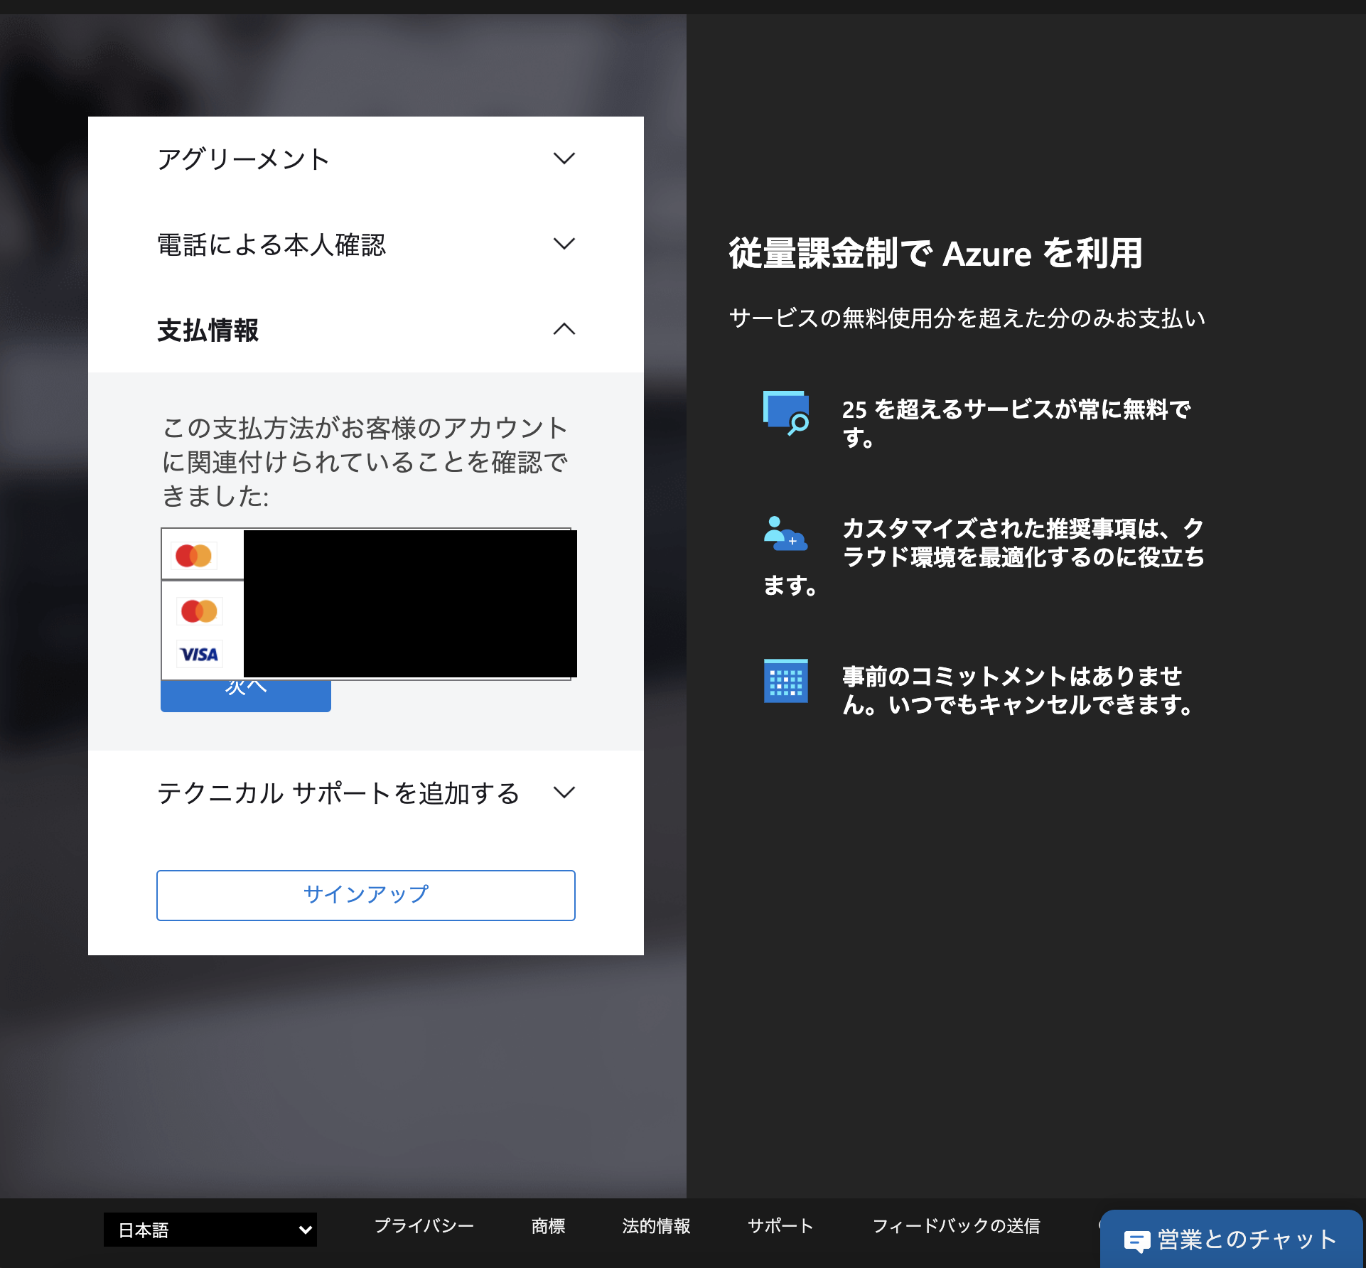The width and height of the screenshot is (1366, 1268).
Task: Open the プライバシー link
Action: tap(424, 1226)
